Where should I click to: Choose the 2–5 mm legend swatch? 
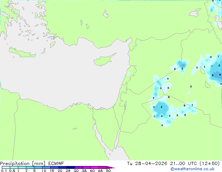pos(30,167)
